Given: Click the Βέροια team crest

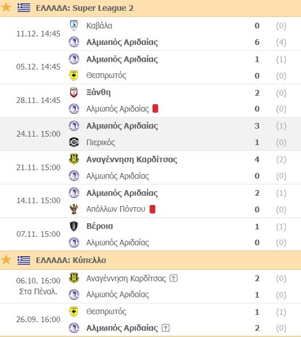Looking at the screenshot, I should 74,226.
